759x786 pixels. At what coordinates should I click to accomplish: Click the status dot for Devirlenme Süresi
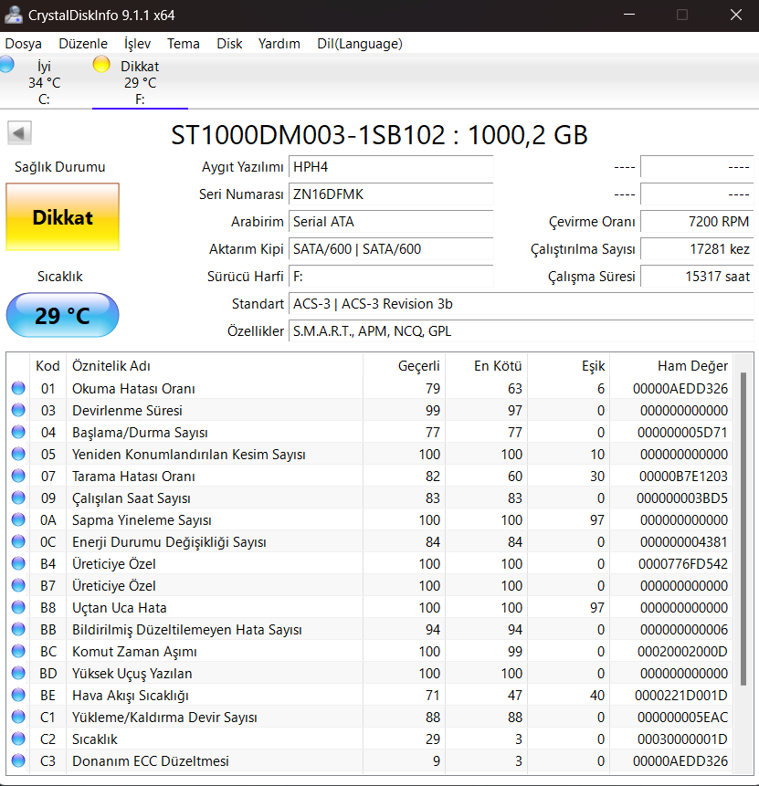click(x=18, y=410)
